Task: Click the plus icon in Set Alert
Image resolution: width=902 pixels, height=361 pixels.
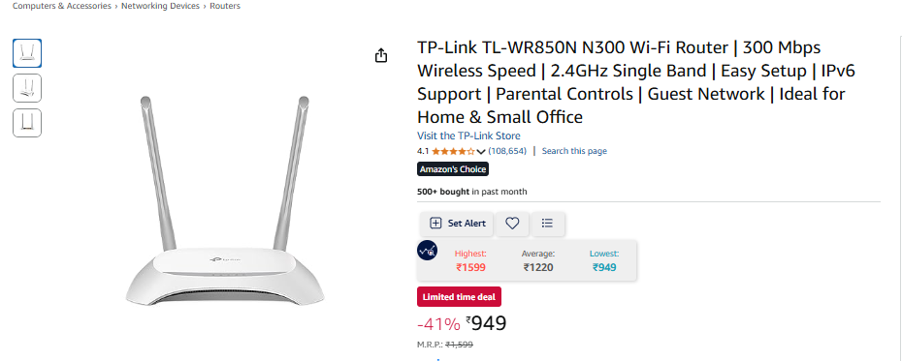Action: point(436,224)
